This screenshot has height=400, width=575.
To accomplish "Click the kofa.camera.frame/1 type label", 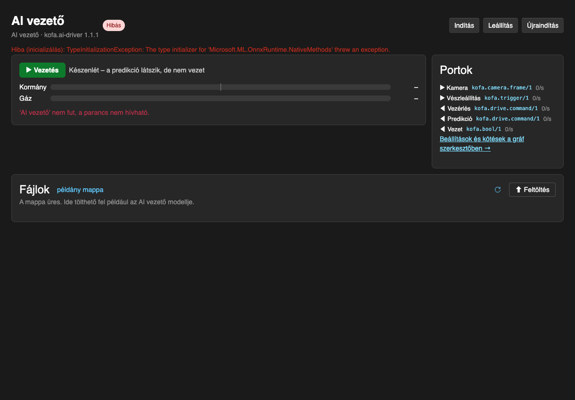I will pos(502,88).
